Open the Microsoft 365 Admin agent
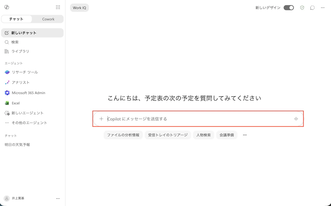This screenshot has width=331, height=206. tap(32, 93)
